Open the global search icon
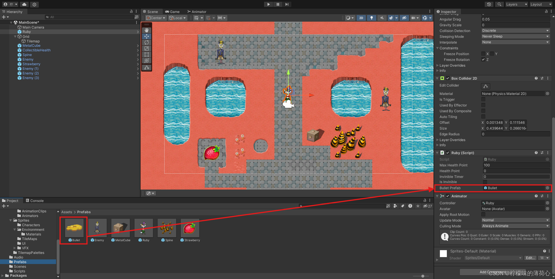This screenshot has height=279, width=555. tap(499, 4)
